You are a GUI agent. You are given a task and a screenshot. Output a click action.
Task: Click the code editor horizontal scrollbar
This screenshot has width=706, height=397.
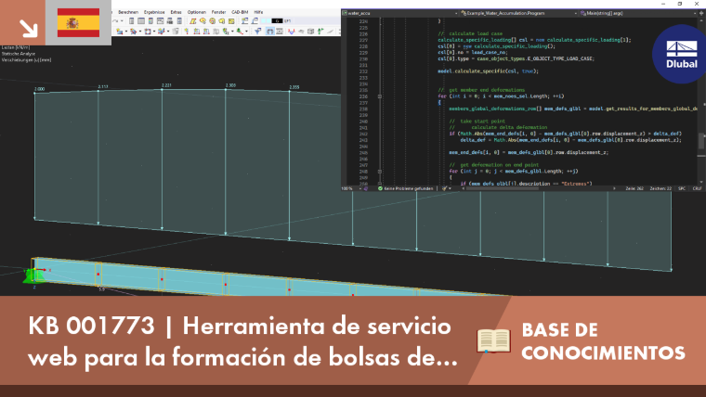tap(538, 188)
